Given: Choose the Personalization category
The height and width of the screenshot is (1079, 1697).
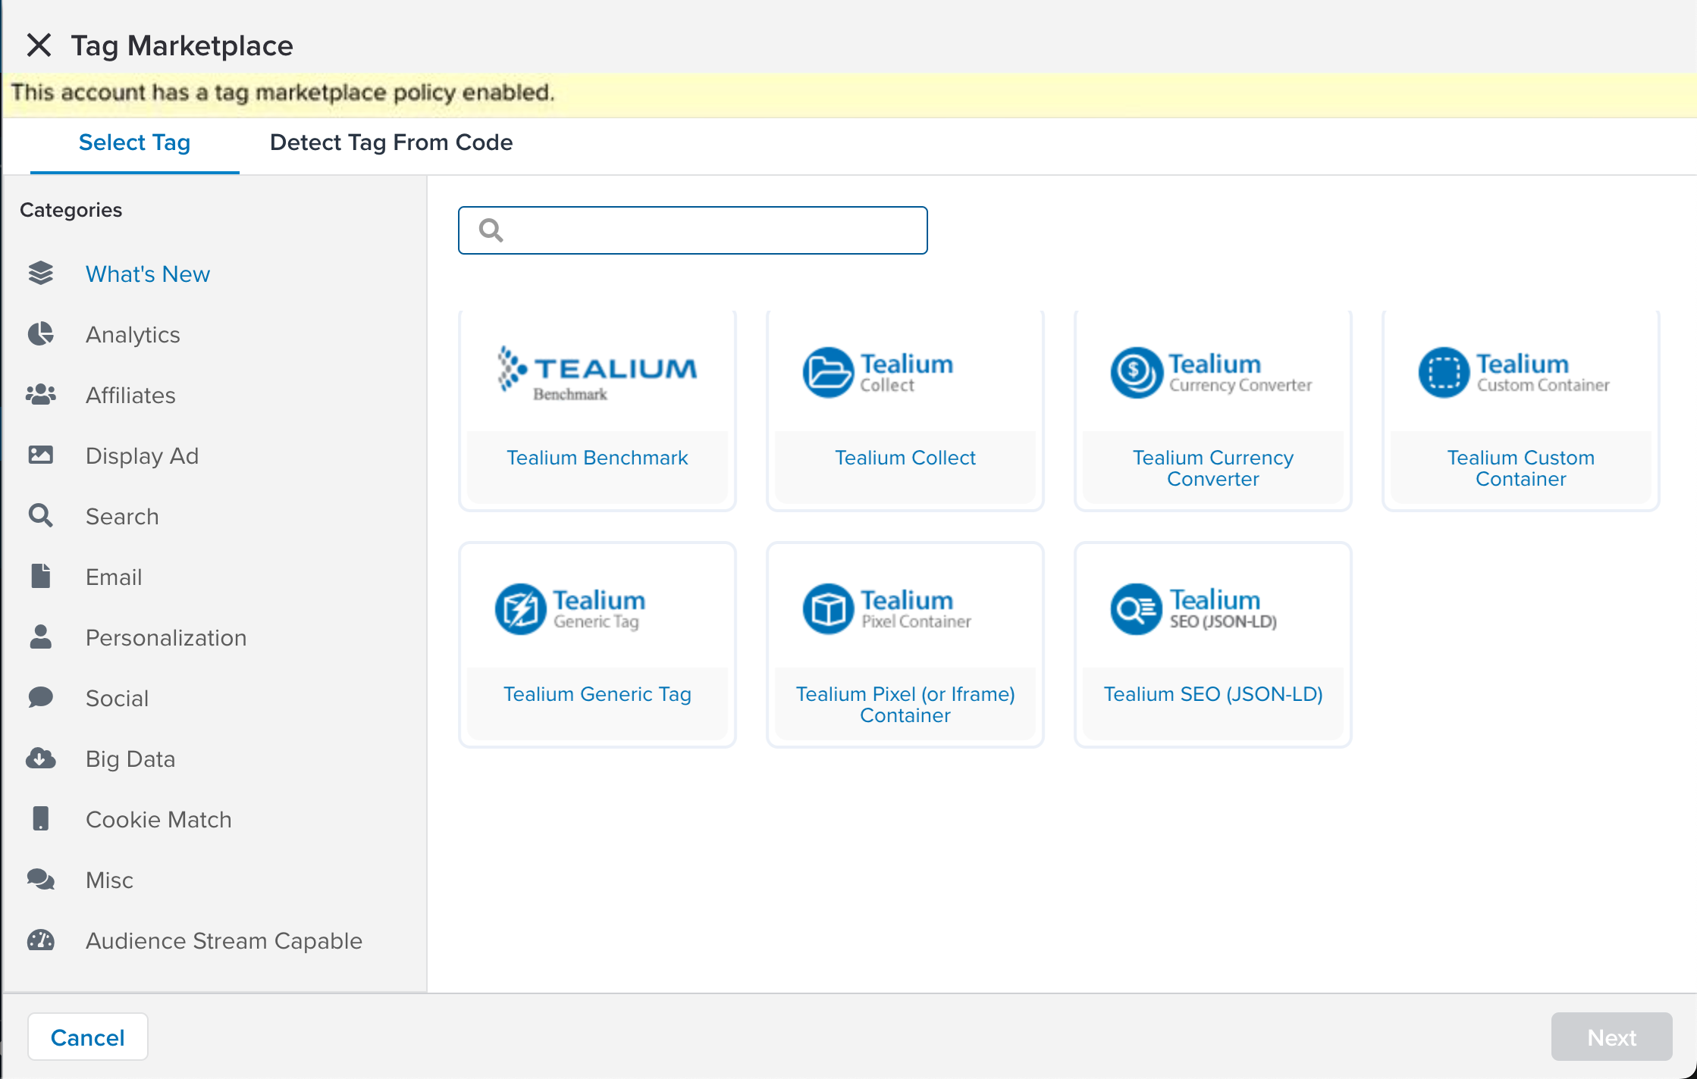Looking at the screenshot, I should [x=166, y=638].
